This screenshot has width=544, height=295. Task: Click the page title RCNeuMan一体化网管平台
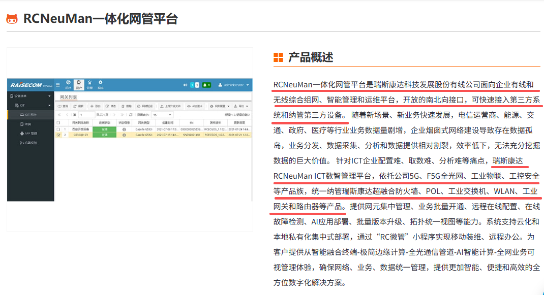coord(100,19)
